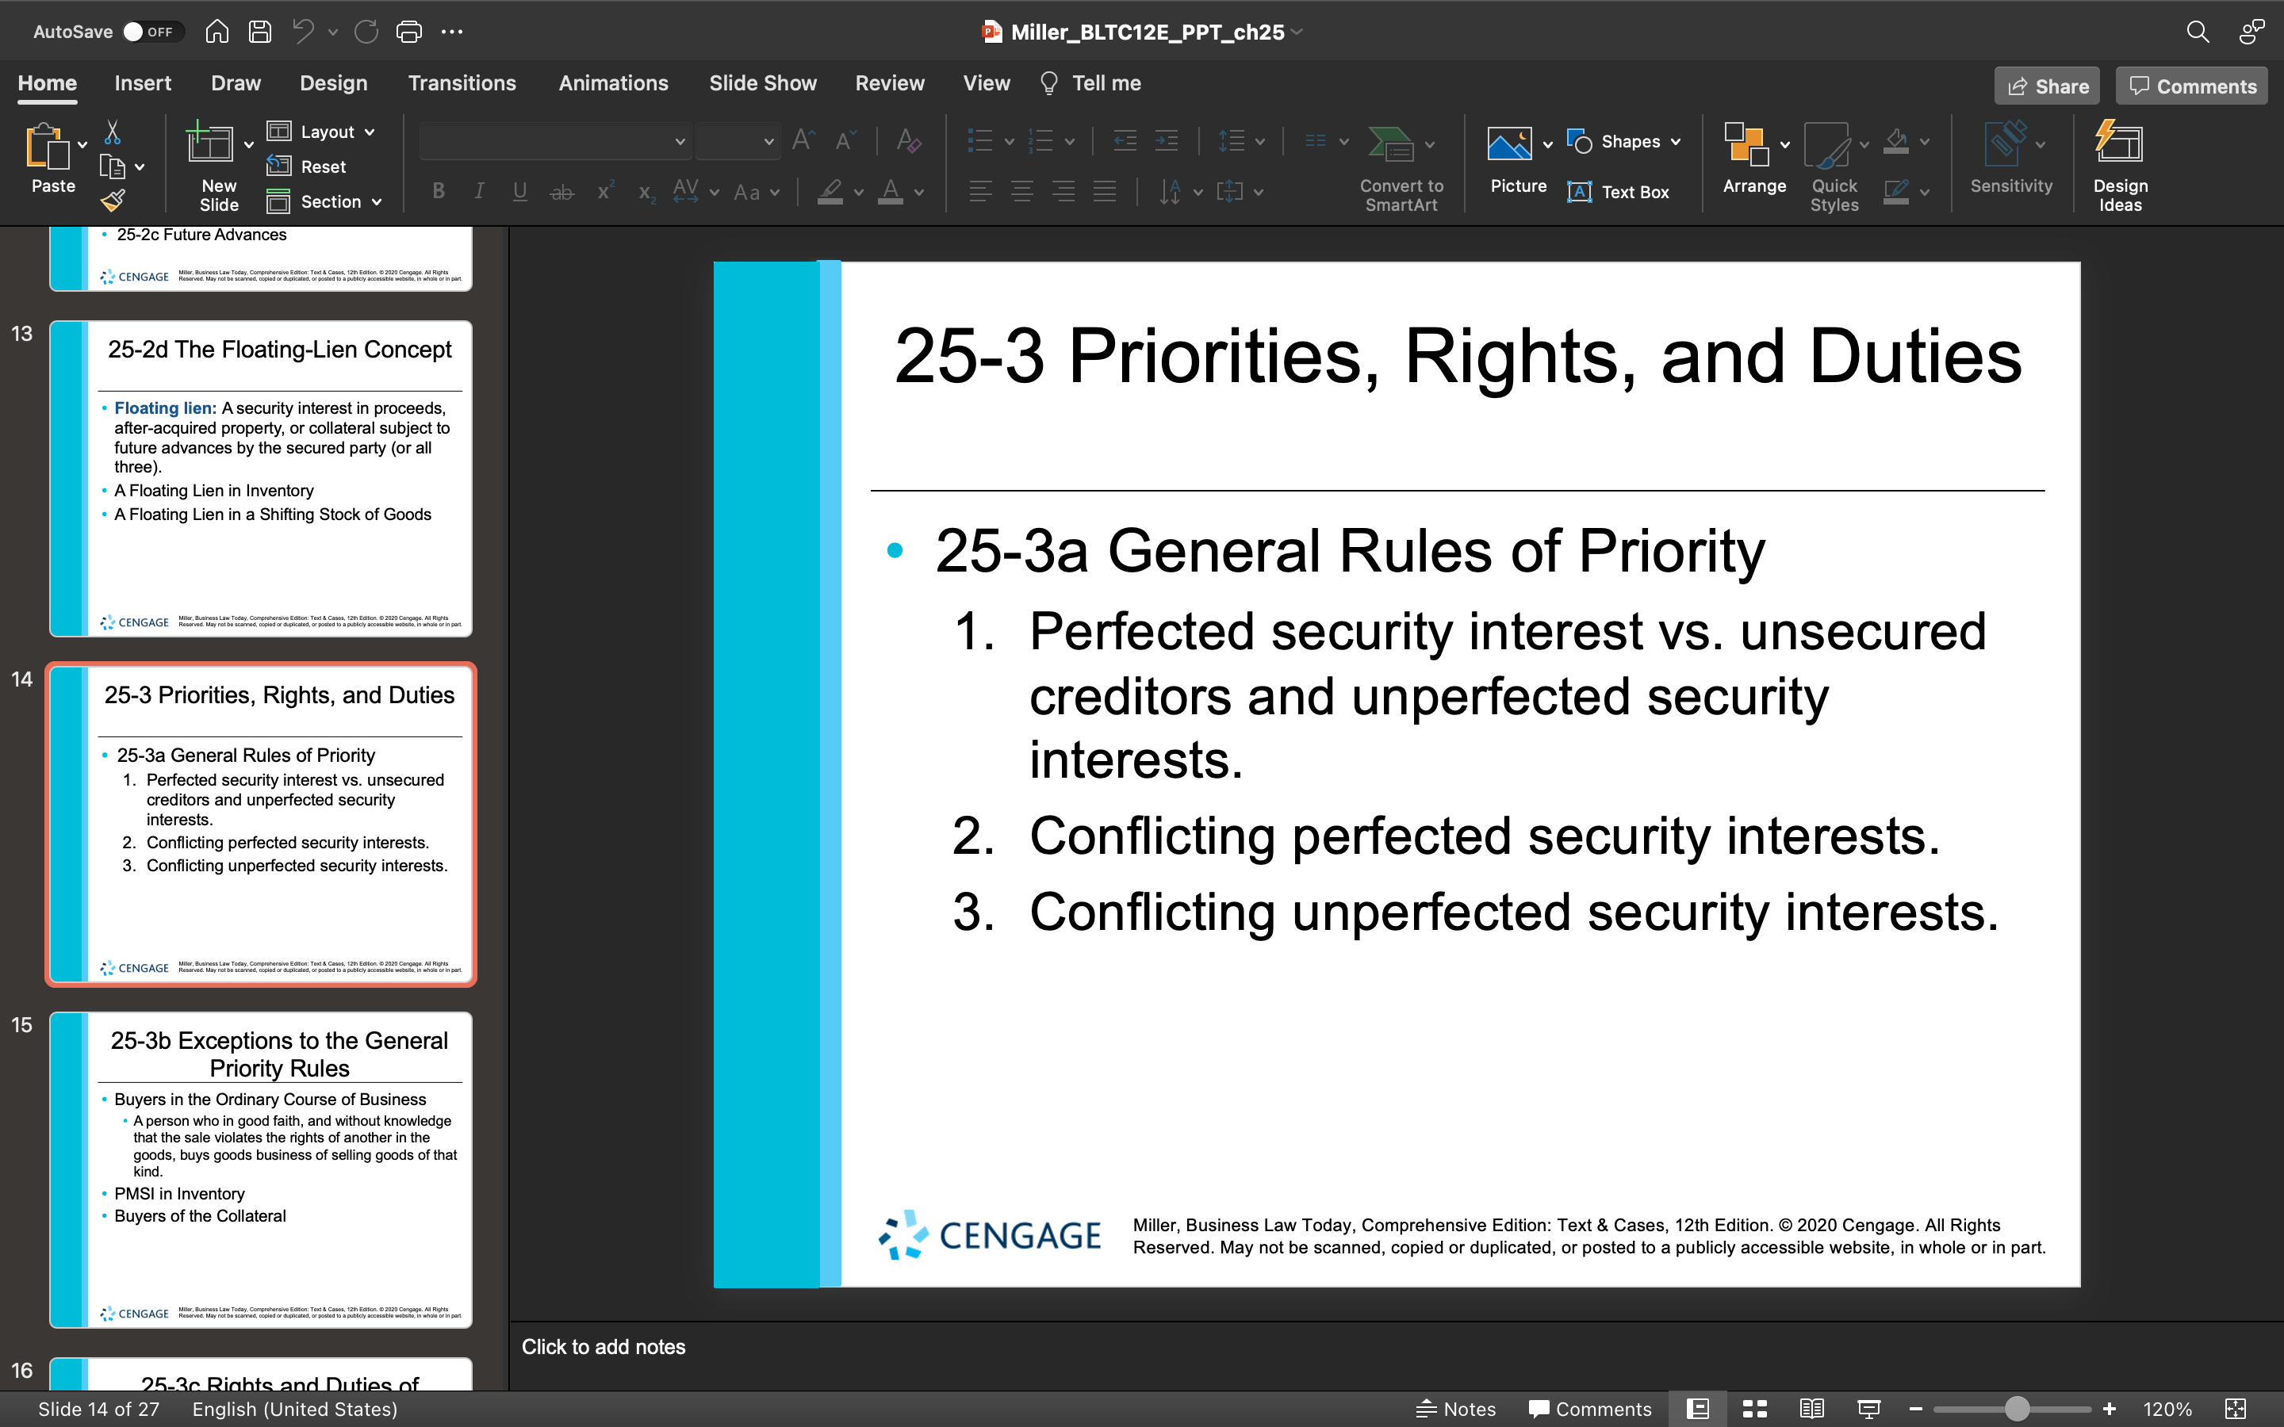Decrease font size
Screen dimensions: 2284x1427
pyautogui.click(x=845, y=140)
